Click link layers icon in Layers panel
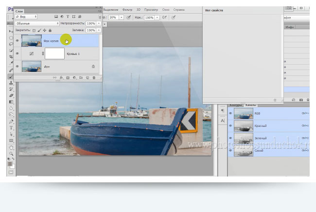This screenshot has width=316, height=212. [54, 78]
